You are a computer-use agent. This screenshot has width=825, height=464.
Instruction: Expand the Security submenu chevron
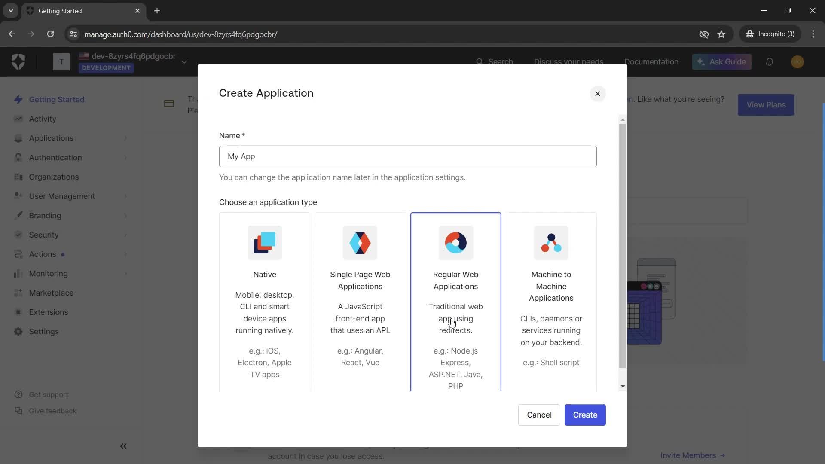(125, 235)
